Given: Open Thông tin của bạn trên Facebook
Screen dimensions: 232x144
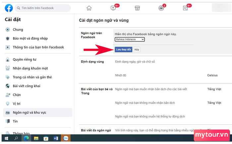Looking at the screenshot, I should click(x=38, y=47).
